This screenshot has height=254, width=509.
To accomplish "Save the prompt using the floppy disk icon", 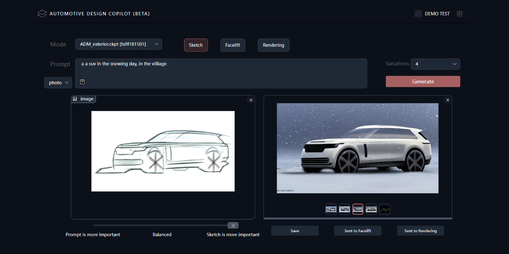I will point(82,81).
